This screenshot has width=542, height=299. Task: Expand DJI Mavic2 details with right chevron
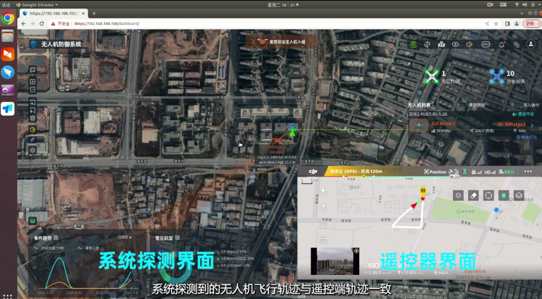click(x=532, y=126)
